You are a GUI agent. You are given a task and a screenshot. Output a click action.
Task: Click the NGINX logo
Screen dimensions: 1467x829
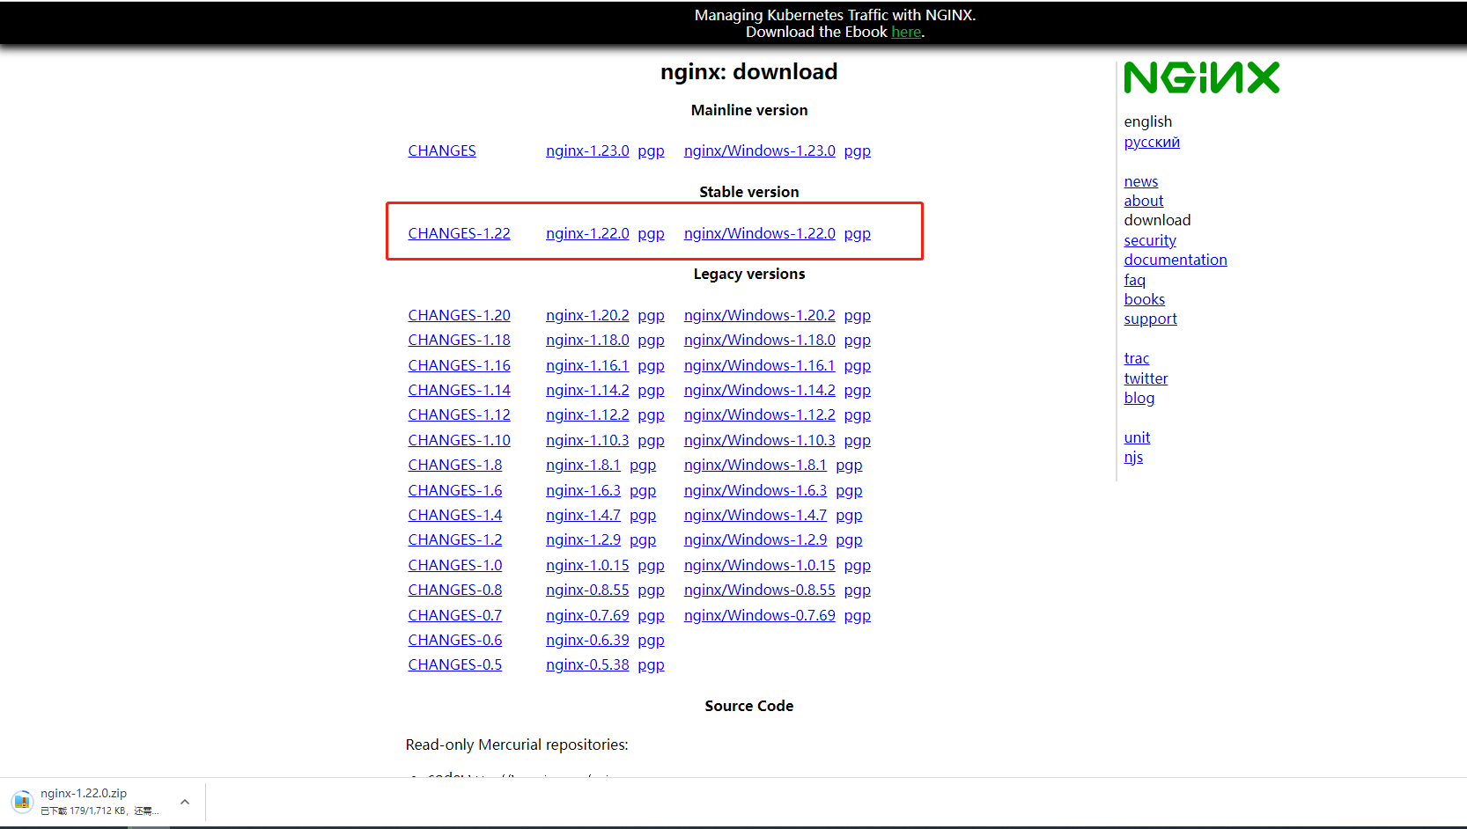pyautogui.click(x=1201, y=77)
